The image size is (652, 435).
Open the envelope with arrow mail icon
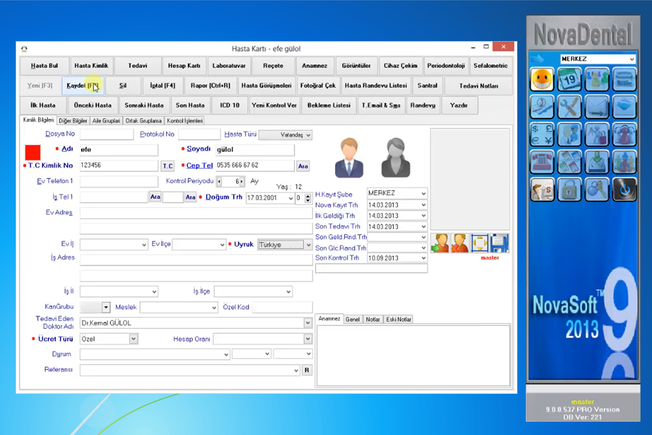point(597,107)
